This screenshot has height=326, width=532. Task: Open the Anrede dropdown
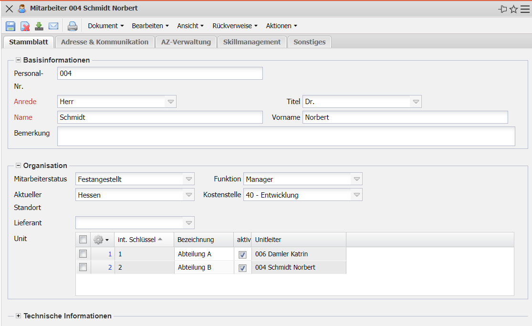pos(171,102)
